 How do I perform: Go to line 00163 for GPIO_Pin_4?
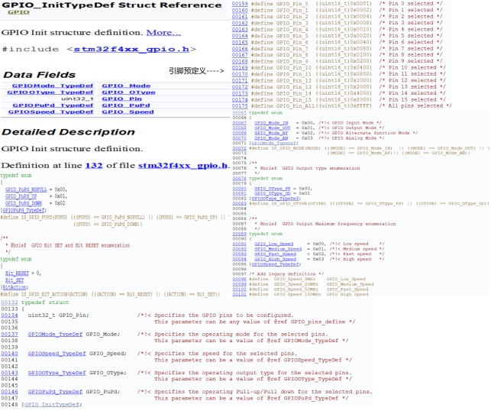pyautogui.click(x=240, y=30)
